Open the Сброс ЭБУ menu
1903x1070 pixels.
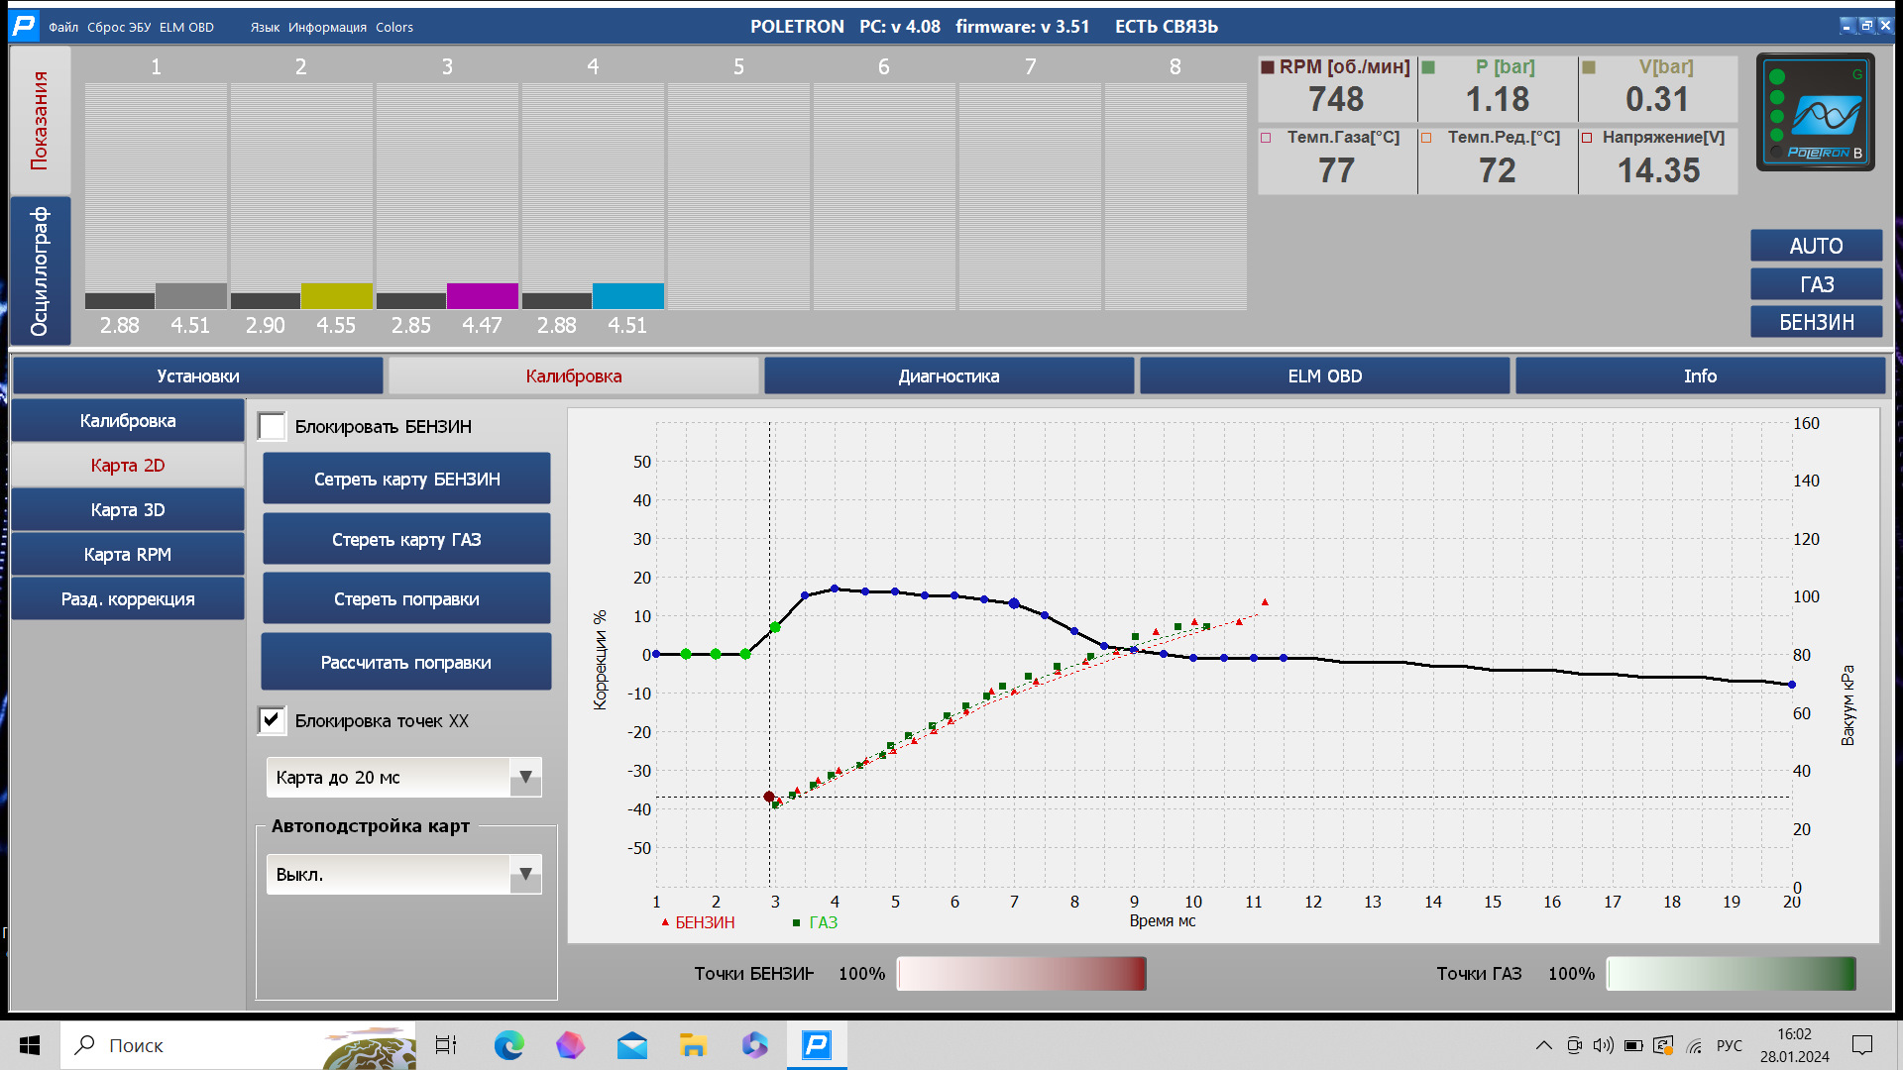(x=119, y=27)
